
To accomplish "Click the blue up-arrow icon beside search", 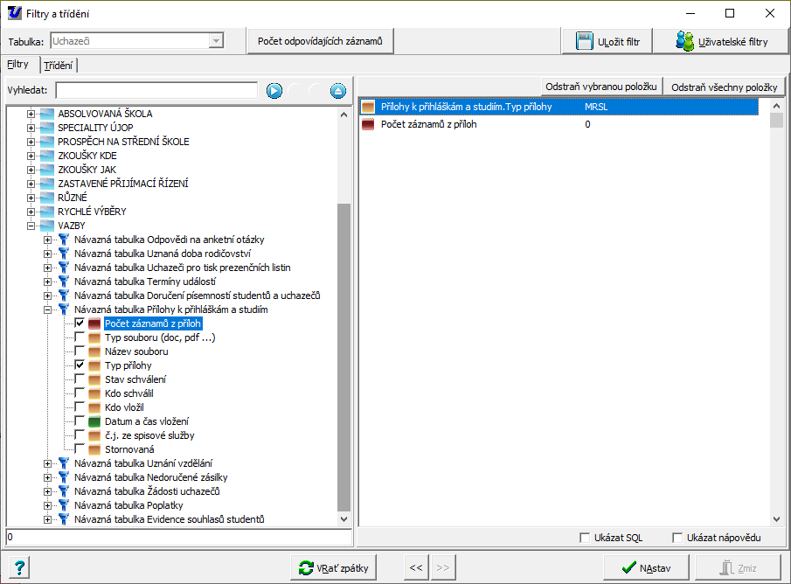I will 338,90.
